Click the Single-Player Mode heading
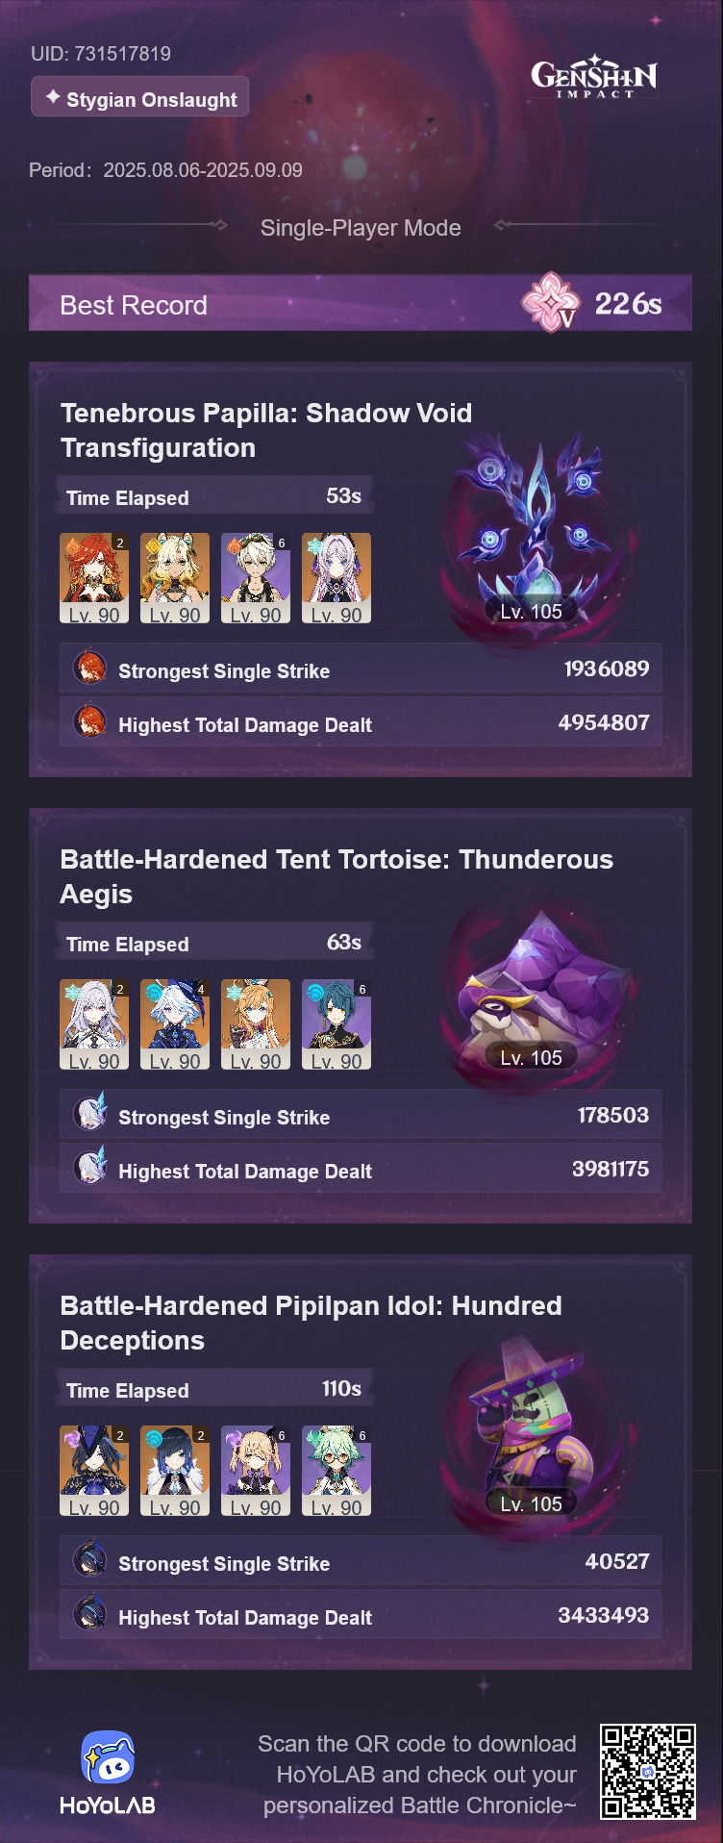 (361, 228)
